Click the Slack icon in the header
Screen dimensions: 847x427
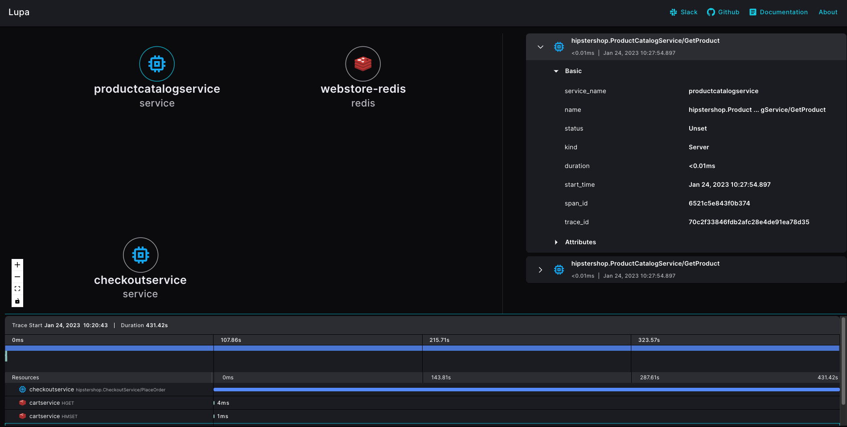[673, 12]
